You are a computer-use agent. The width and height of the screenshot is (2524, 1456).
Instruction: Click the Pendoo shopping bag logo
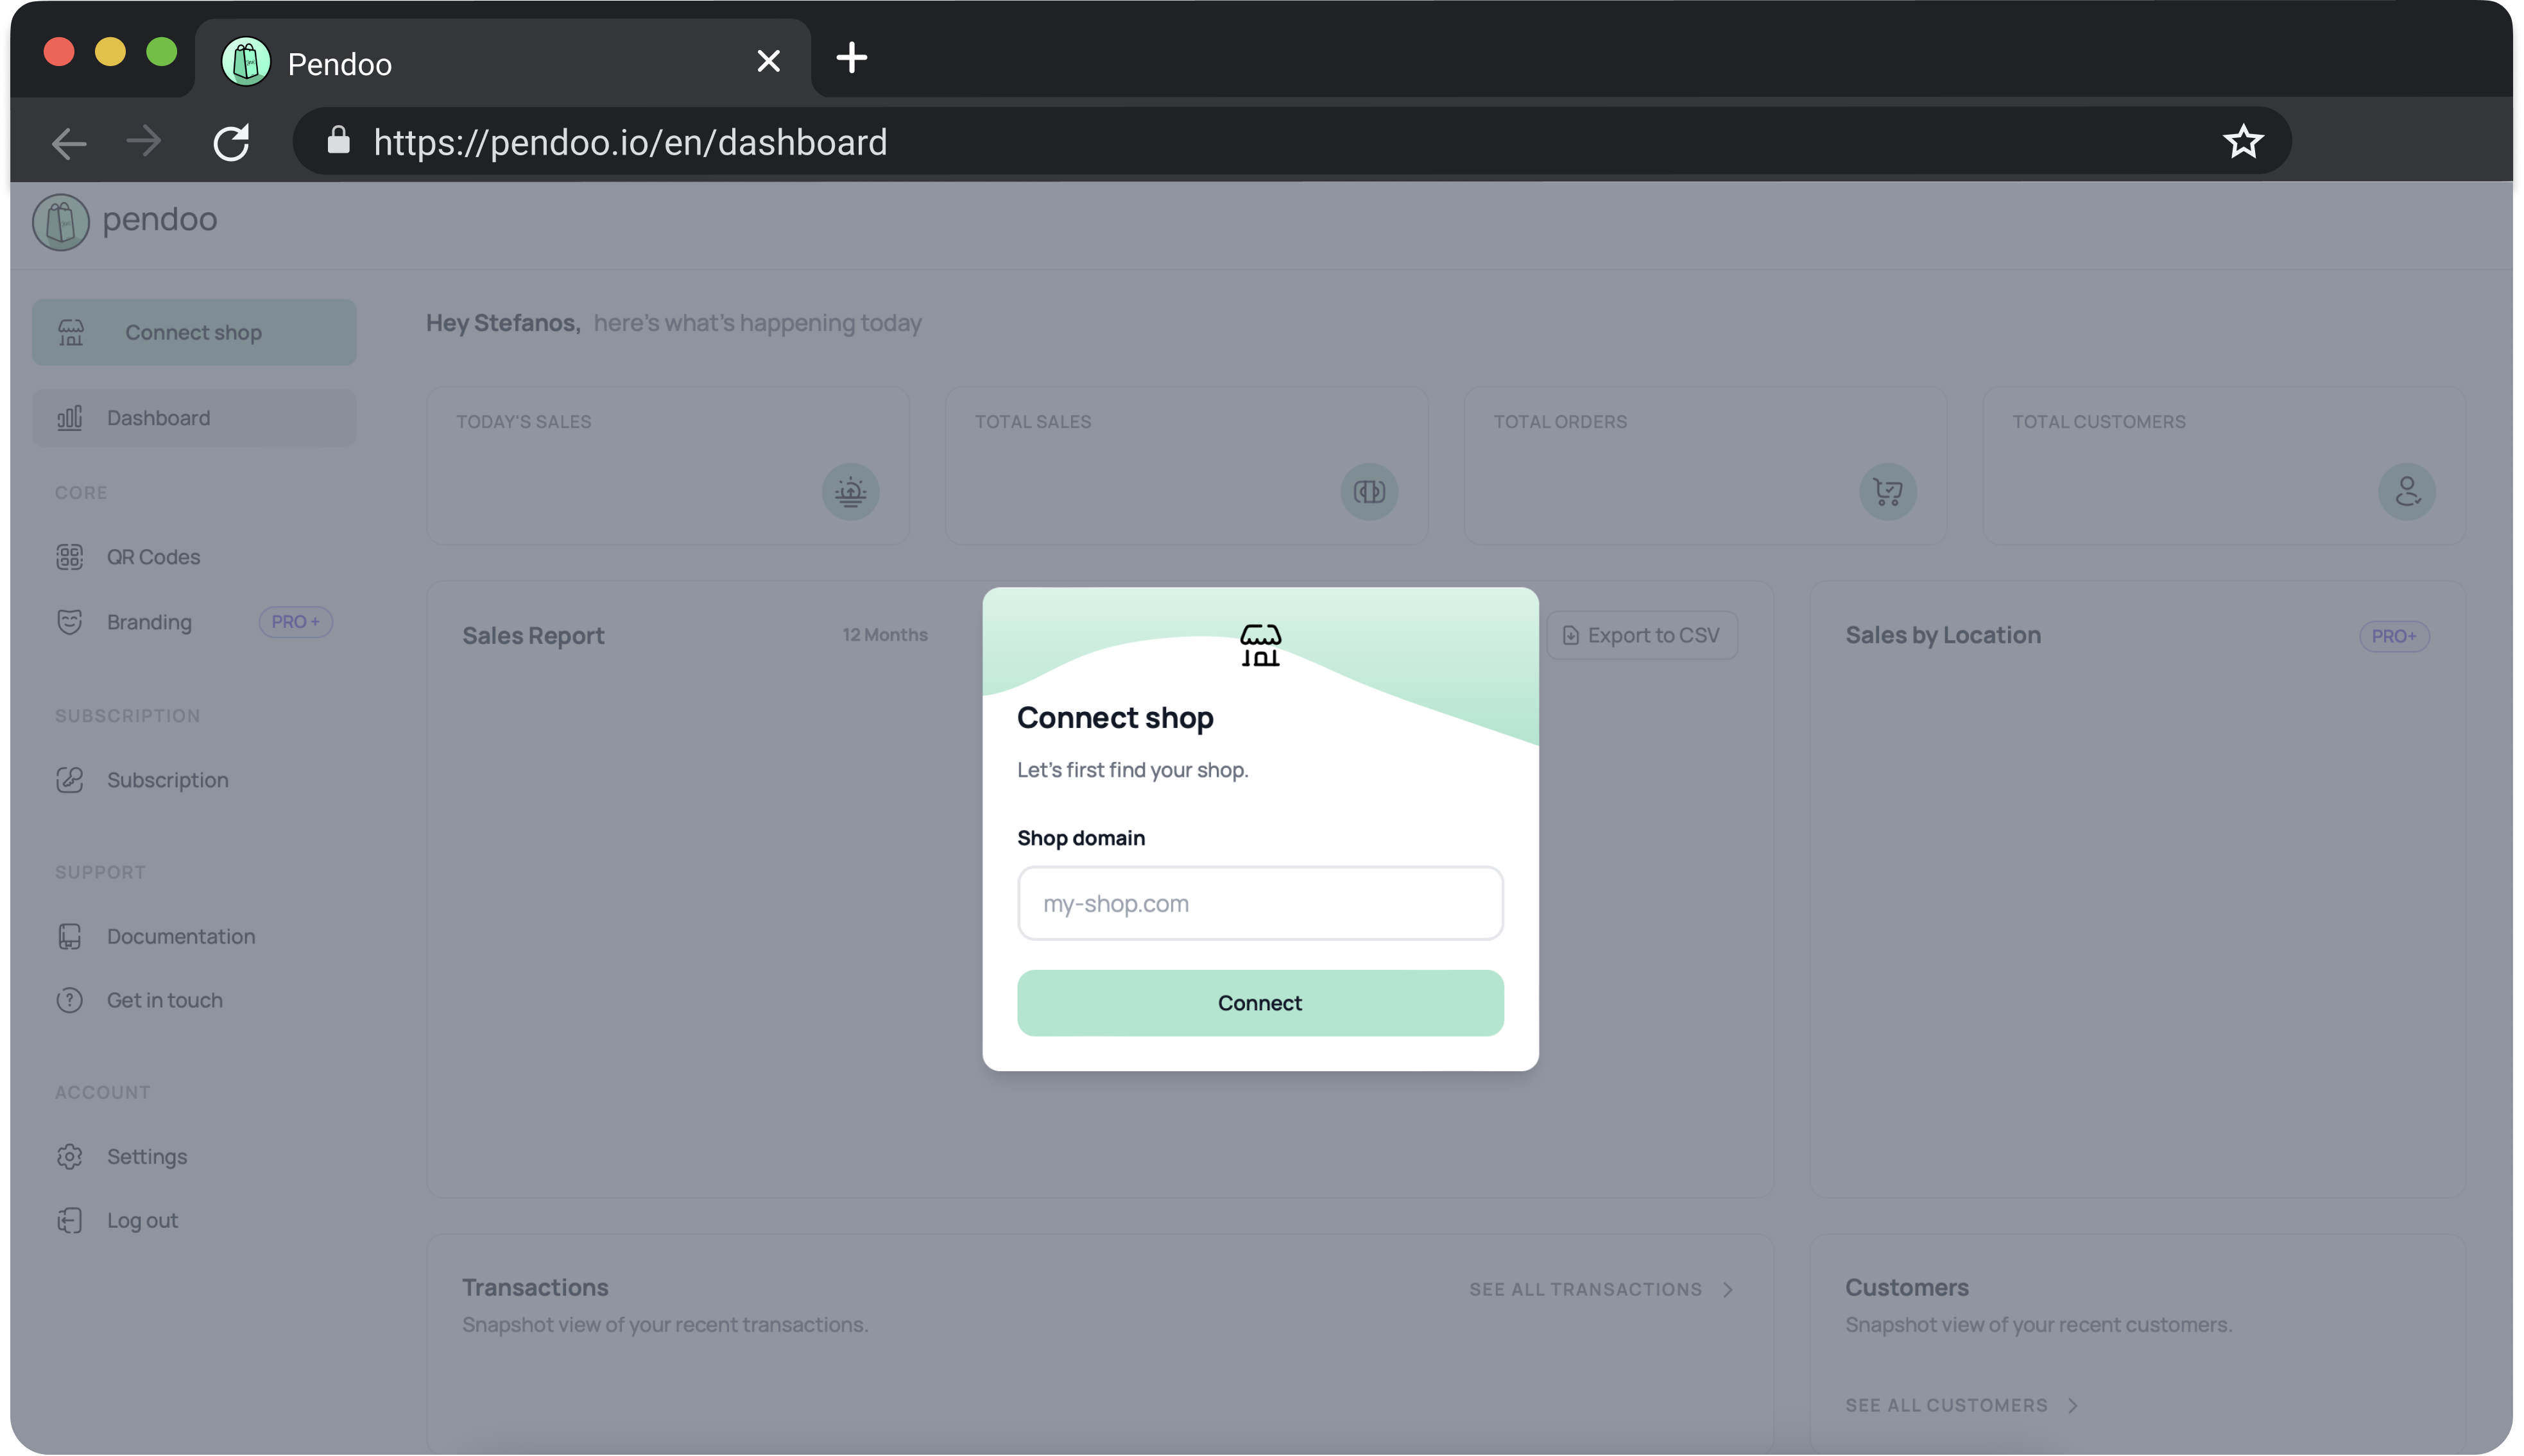coord(61,221)
